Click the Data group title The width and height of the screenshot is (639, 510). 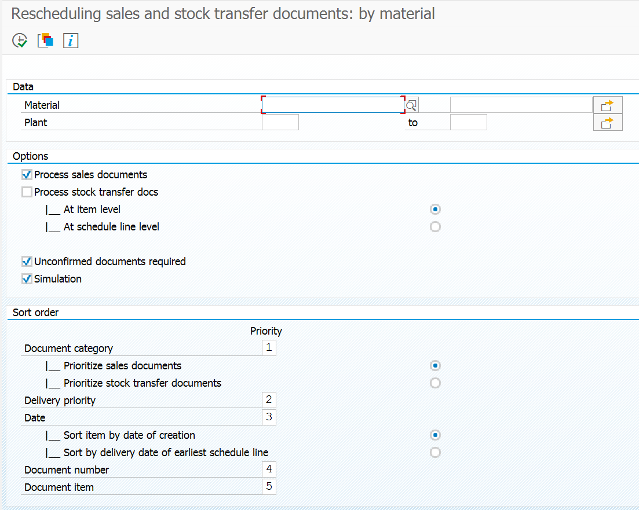[23, 87]
